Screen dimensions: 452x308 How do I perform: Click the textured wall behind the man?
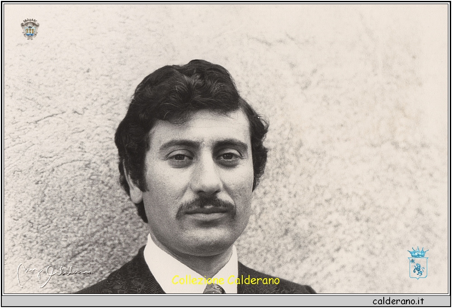point(353,135)
